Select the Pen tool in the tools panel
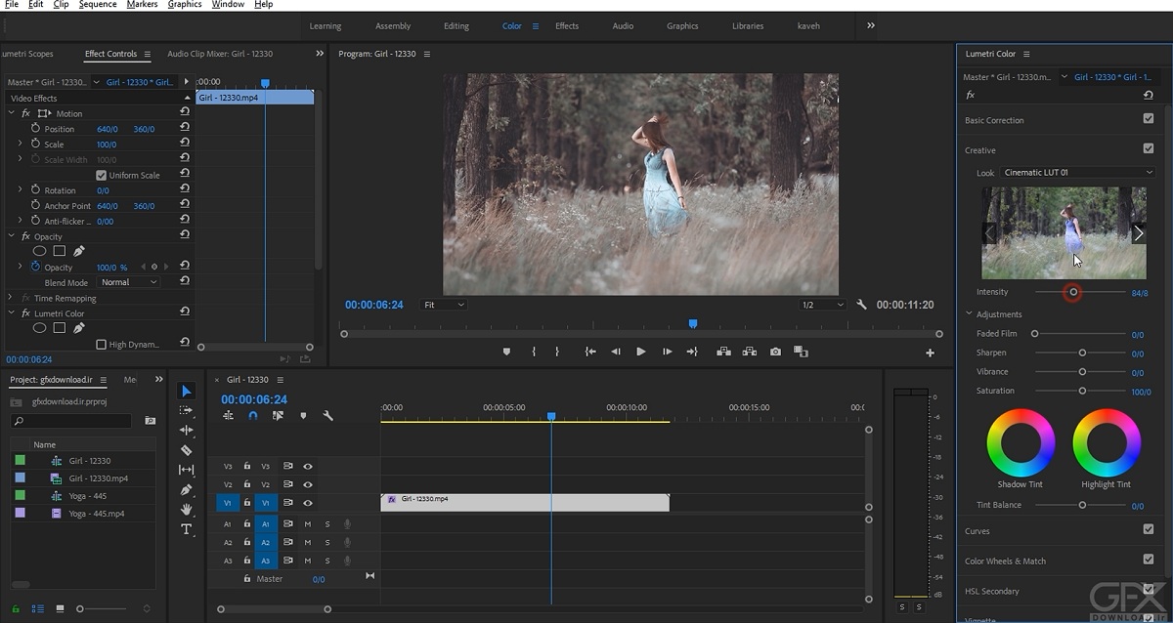Screen dimensions: 1173x623 (187, 490)
